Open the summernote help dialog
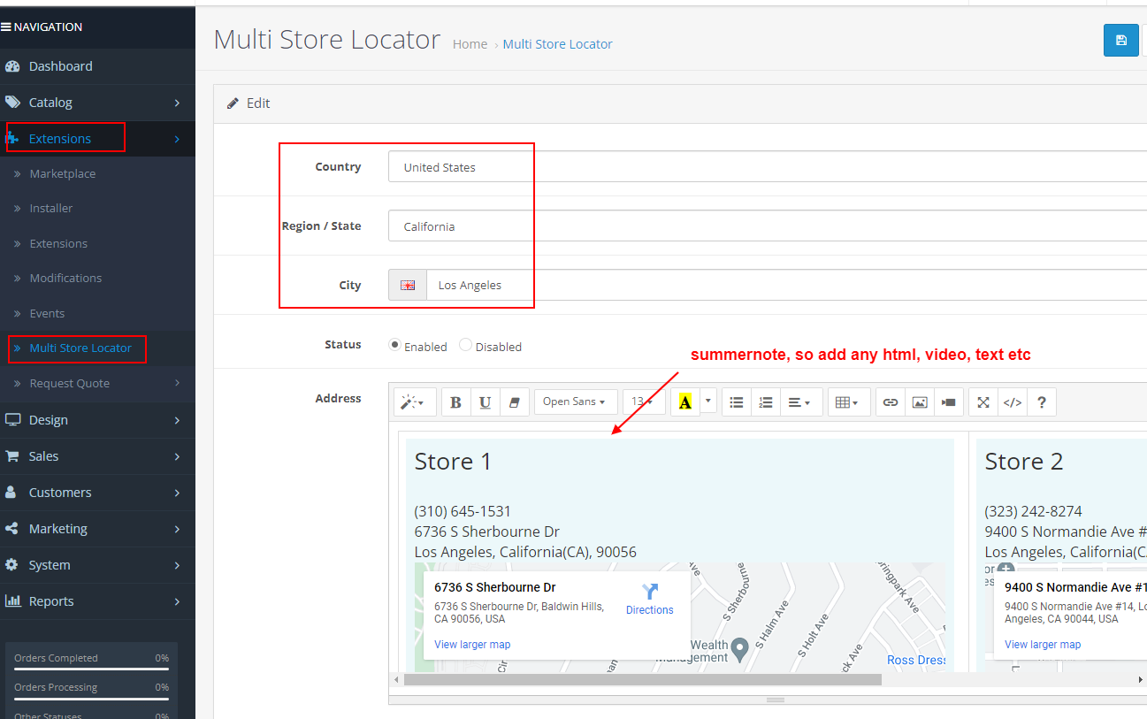1147x719 pixels. click(x=1042, y=402)
